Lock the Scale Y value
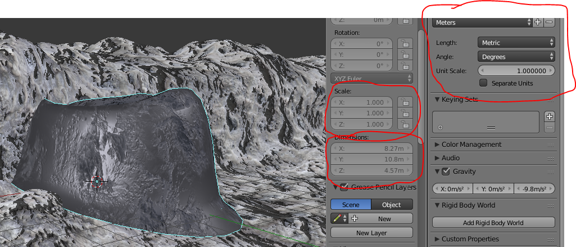Image resolution: width=576 pixels, height=247 pixels. pyautogui.click(x=405, y=113)
